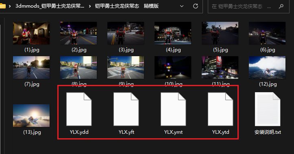Click the file name label (13).jpg
Screen dimensions: 294x154
[32, 132]
